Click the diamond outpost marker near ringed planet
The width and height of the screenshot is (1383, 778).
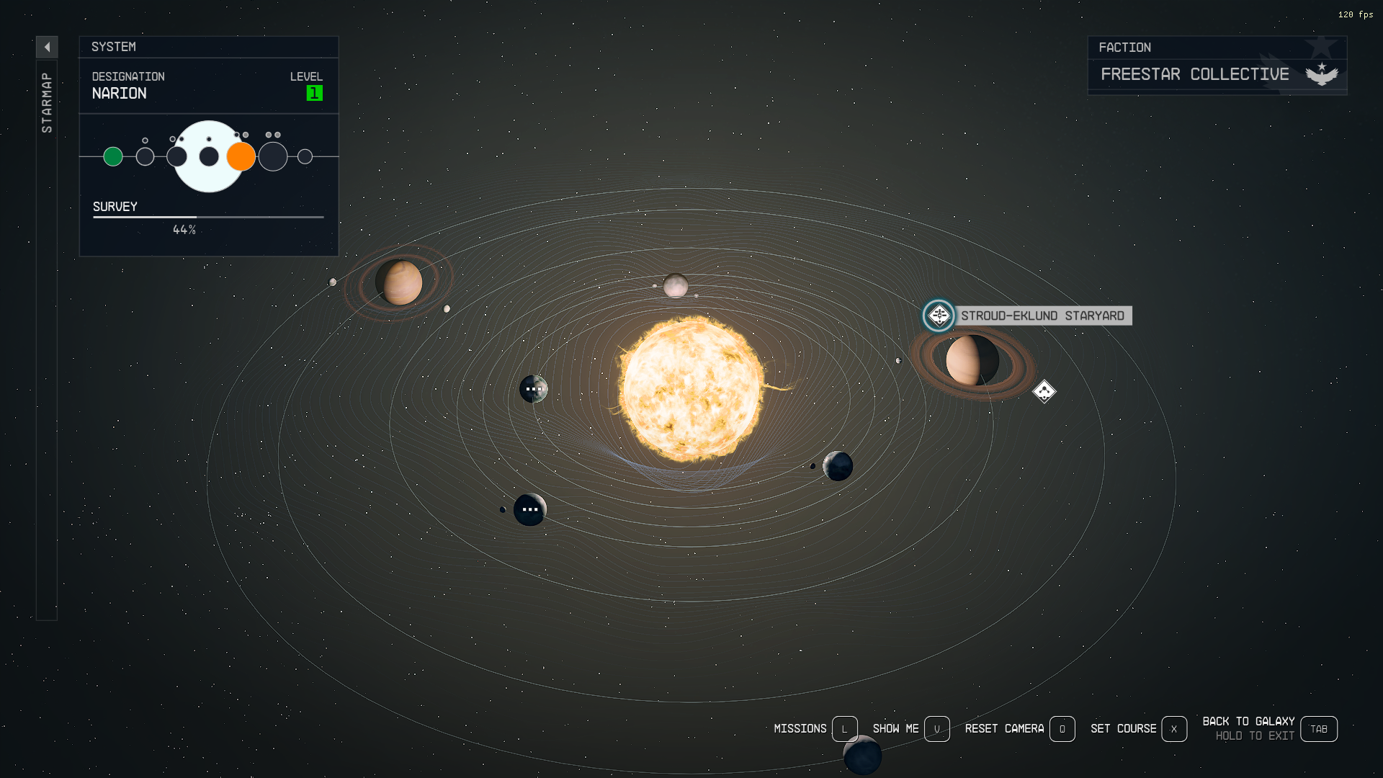pos(1044,391)
